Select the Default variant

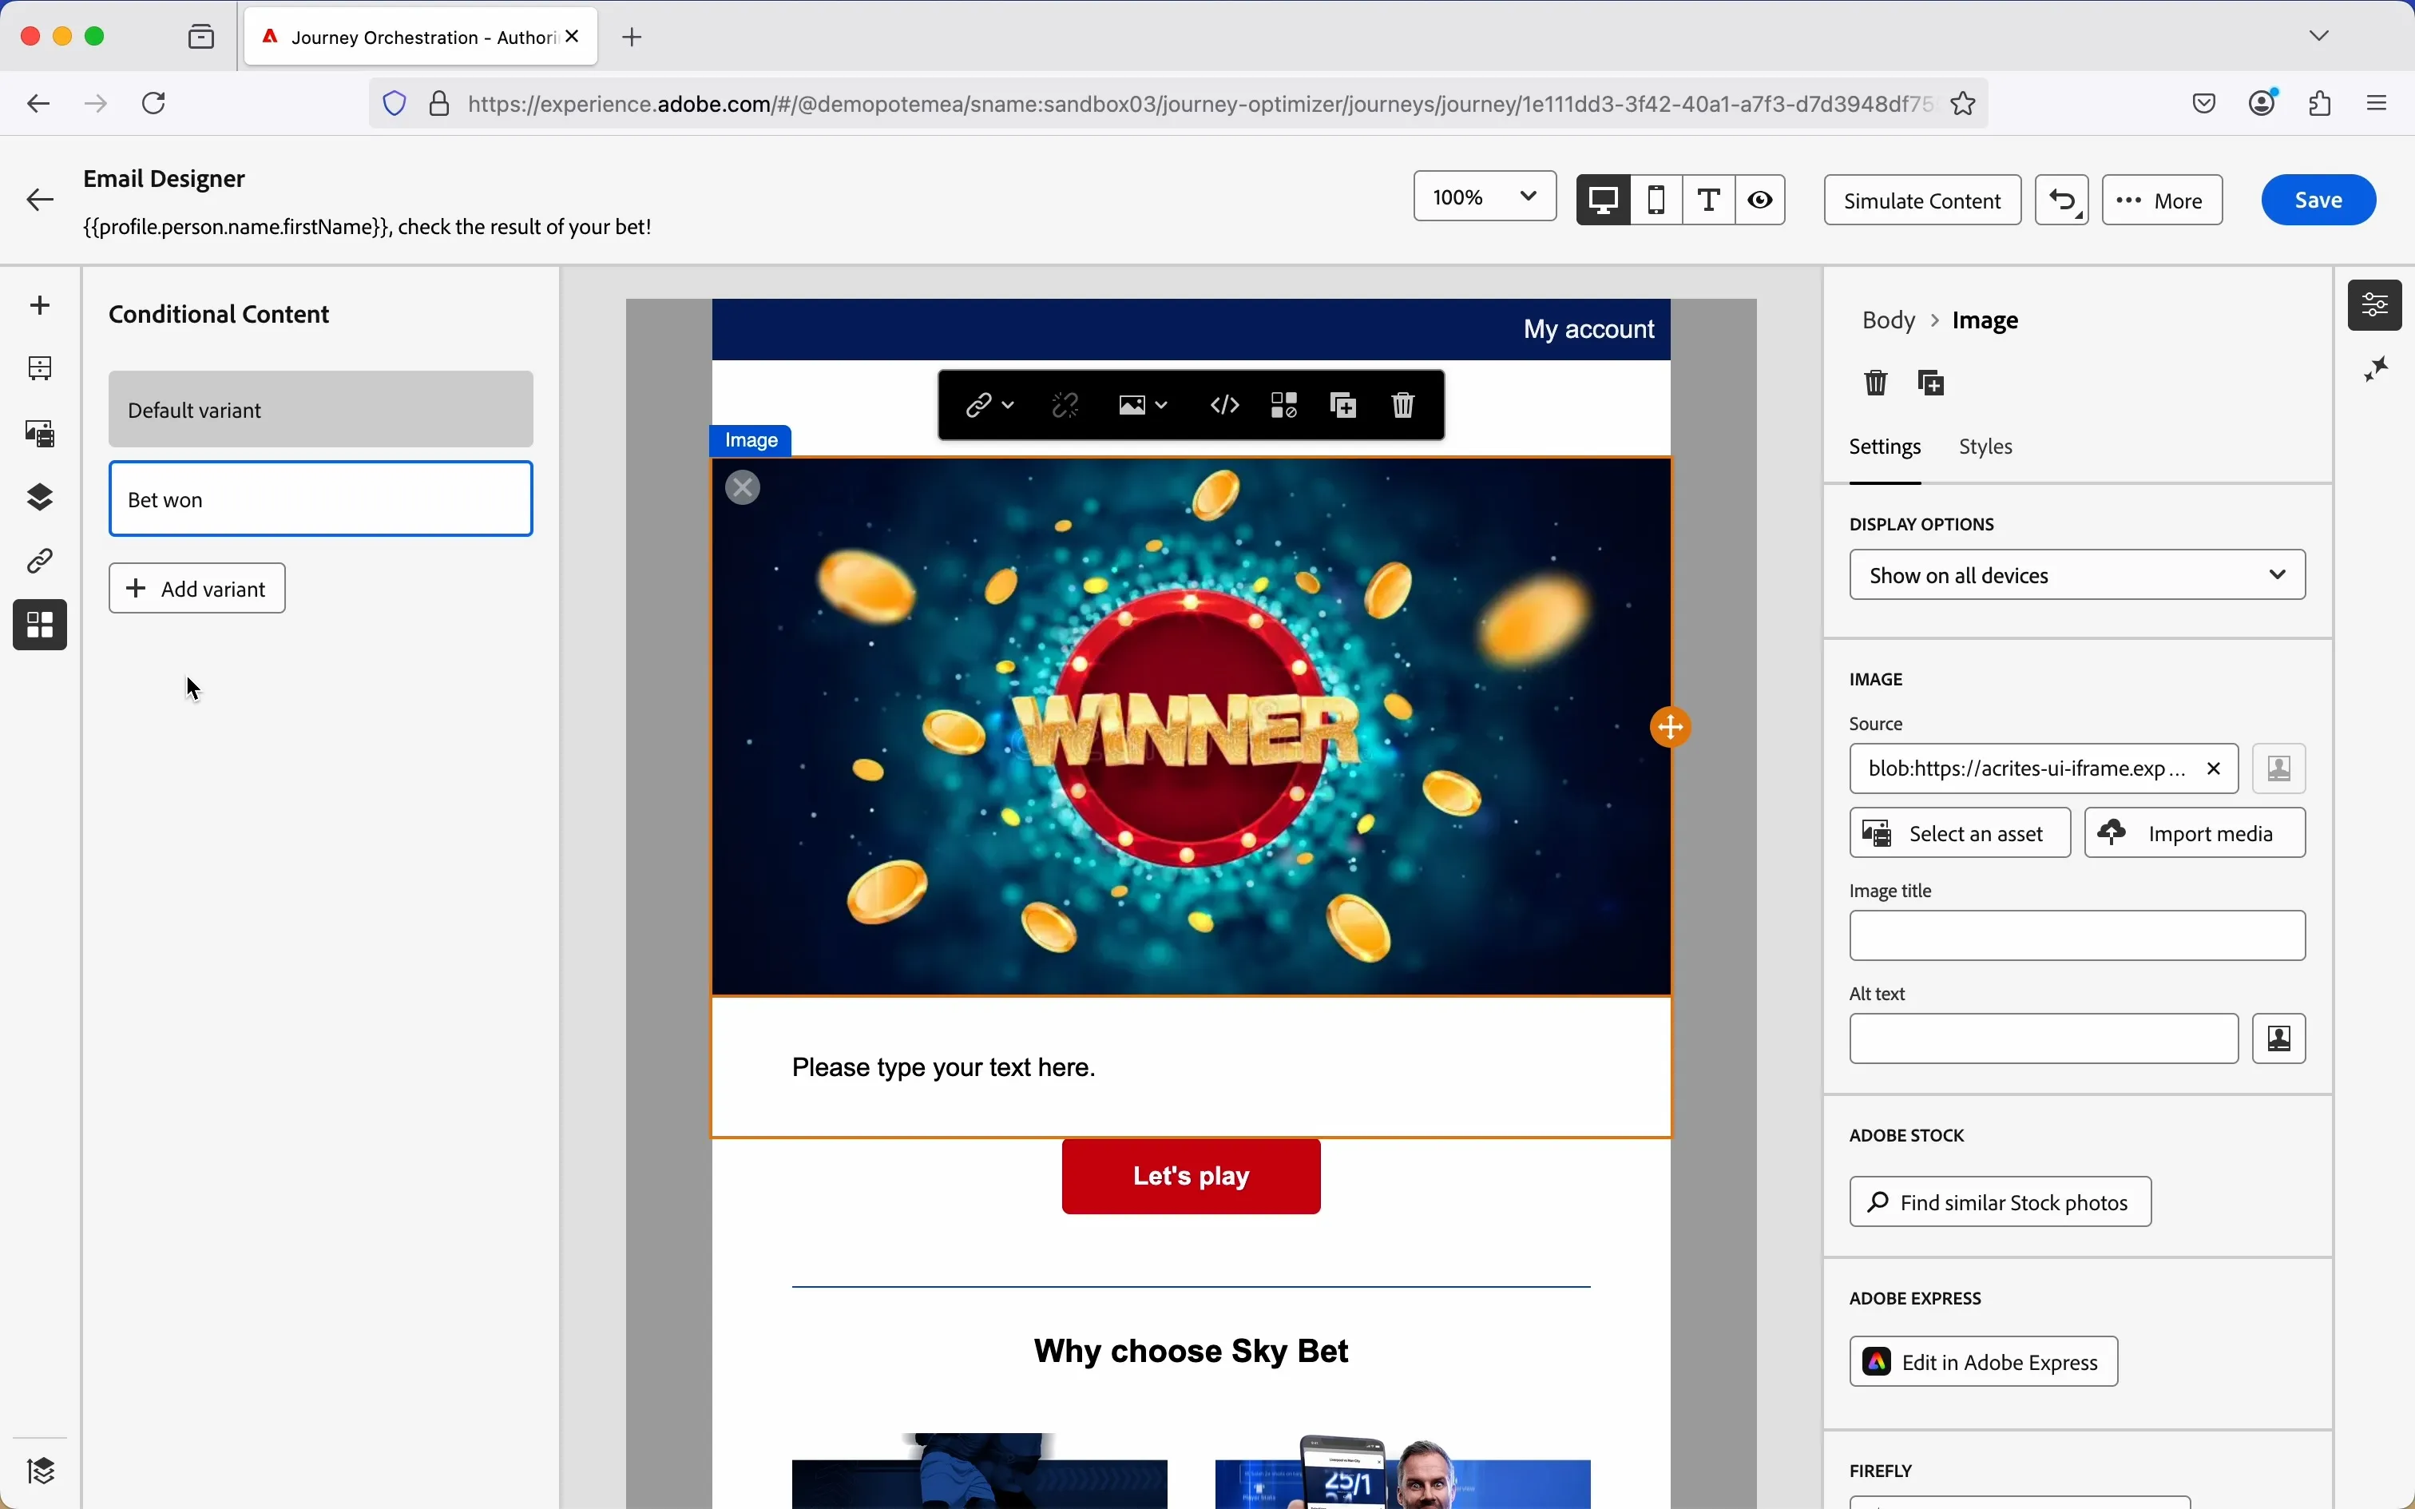click(321, 410)
